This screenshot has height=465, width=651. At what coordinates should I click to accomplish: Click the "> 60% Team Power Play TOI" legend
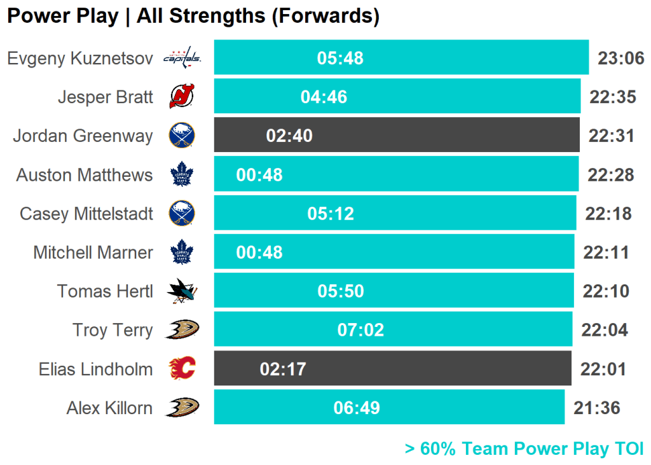coord(524,448)
